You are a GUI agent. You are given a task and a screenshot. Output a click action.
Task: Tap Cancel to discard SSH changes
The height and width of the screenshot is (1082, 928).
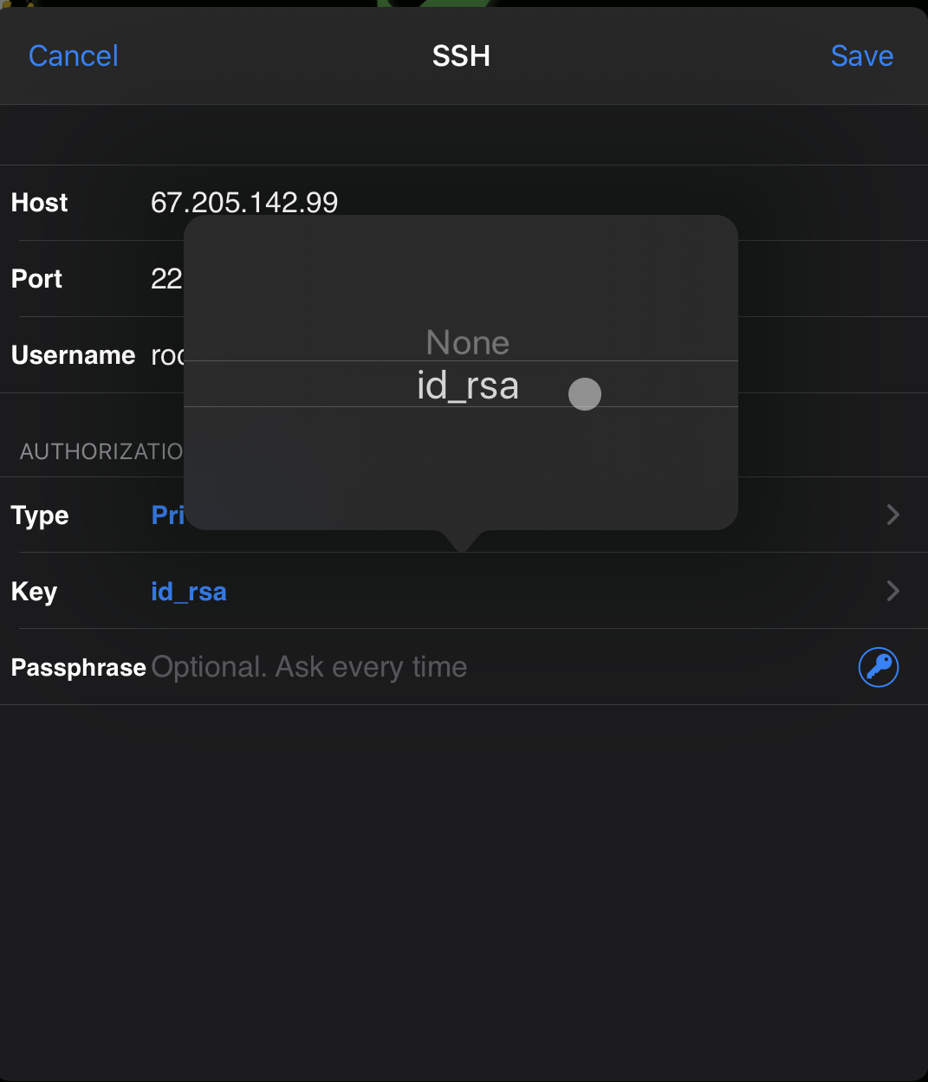73,55
